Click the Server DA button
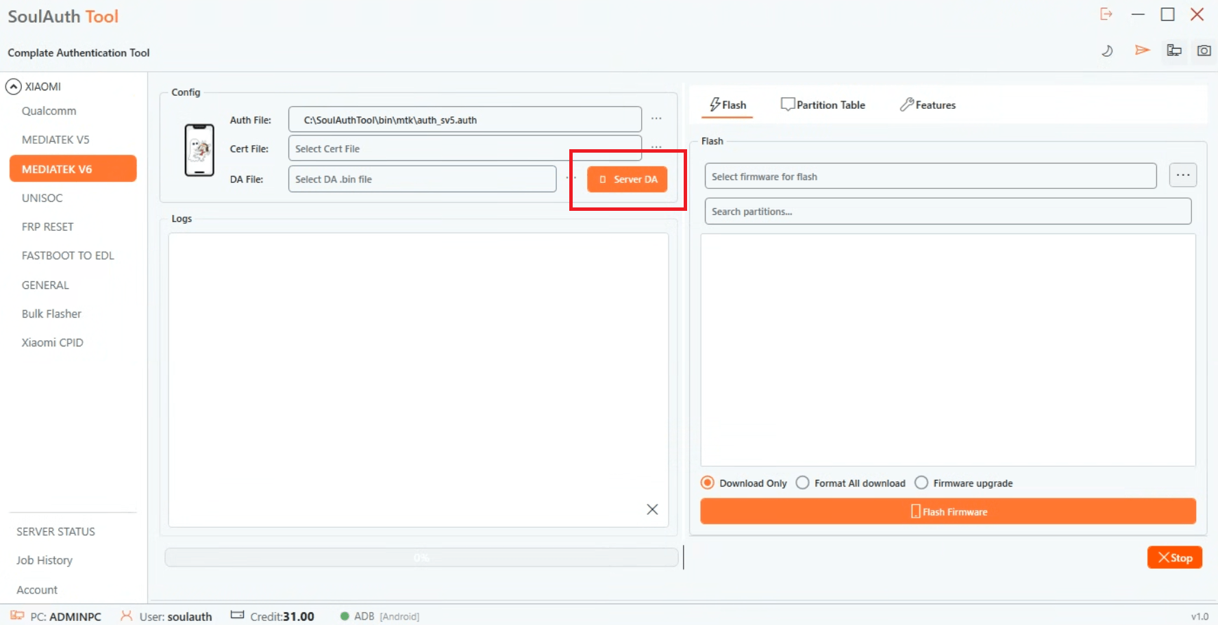Viewport: 1218px width, 625px height. (x=627, y=179)
